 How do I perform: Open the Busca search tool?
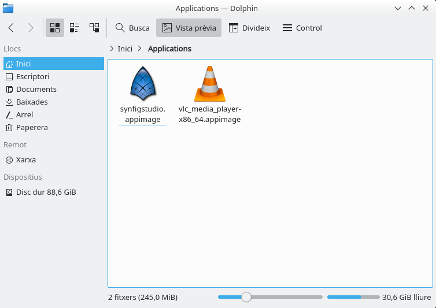point(132,28)
